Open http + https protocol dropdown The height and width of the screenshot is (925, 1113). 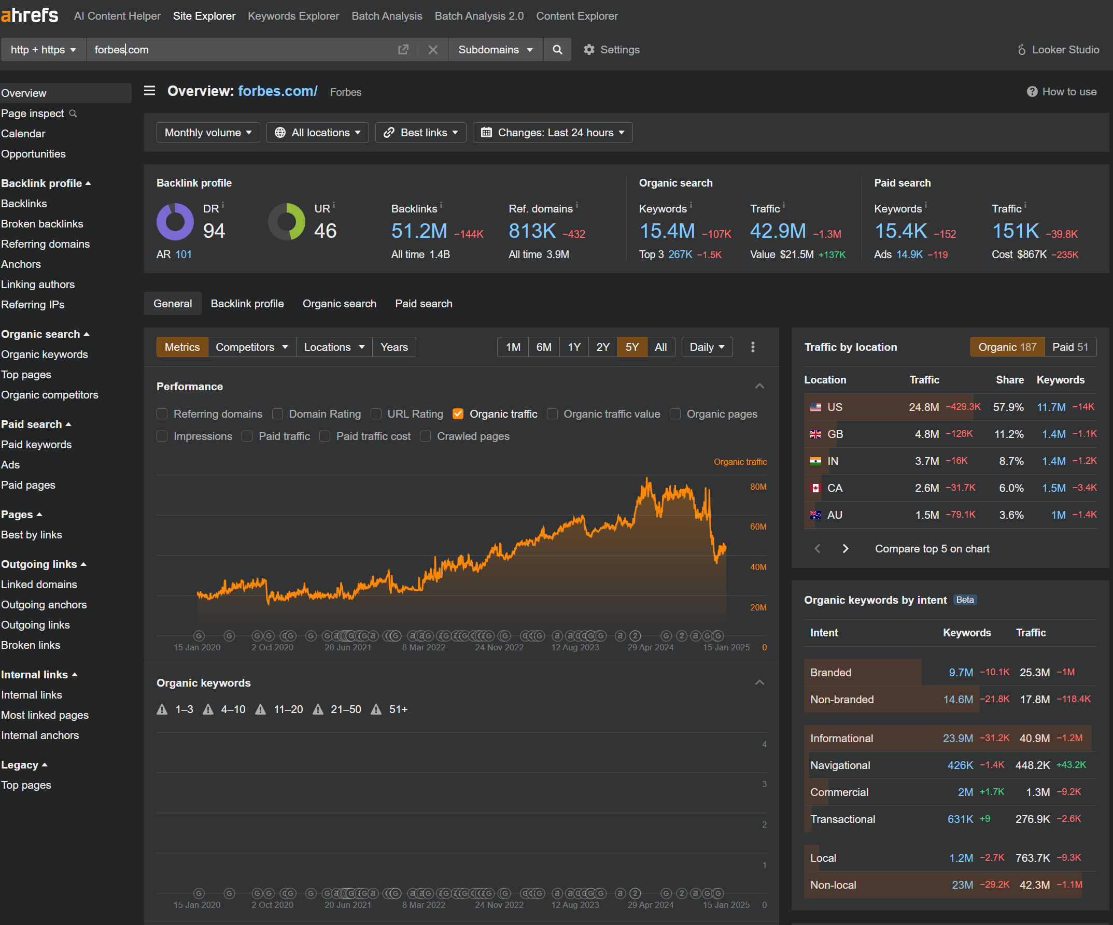click(43, 49)
